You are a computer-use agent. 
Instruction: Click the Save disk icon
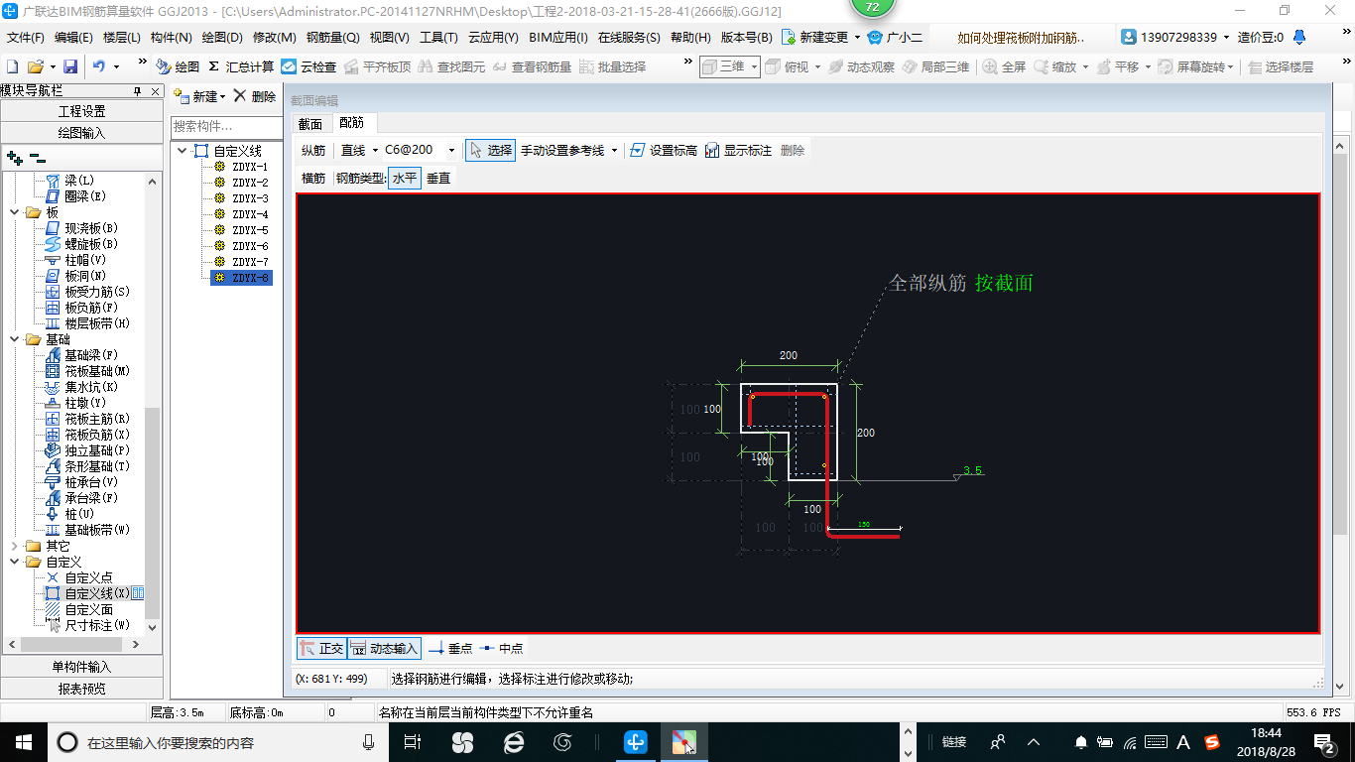pos(70,66)
